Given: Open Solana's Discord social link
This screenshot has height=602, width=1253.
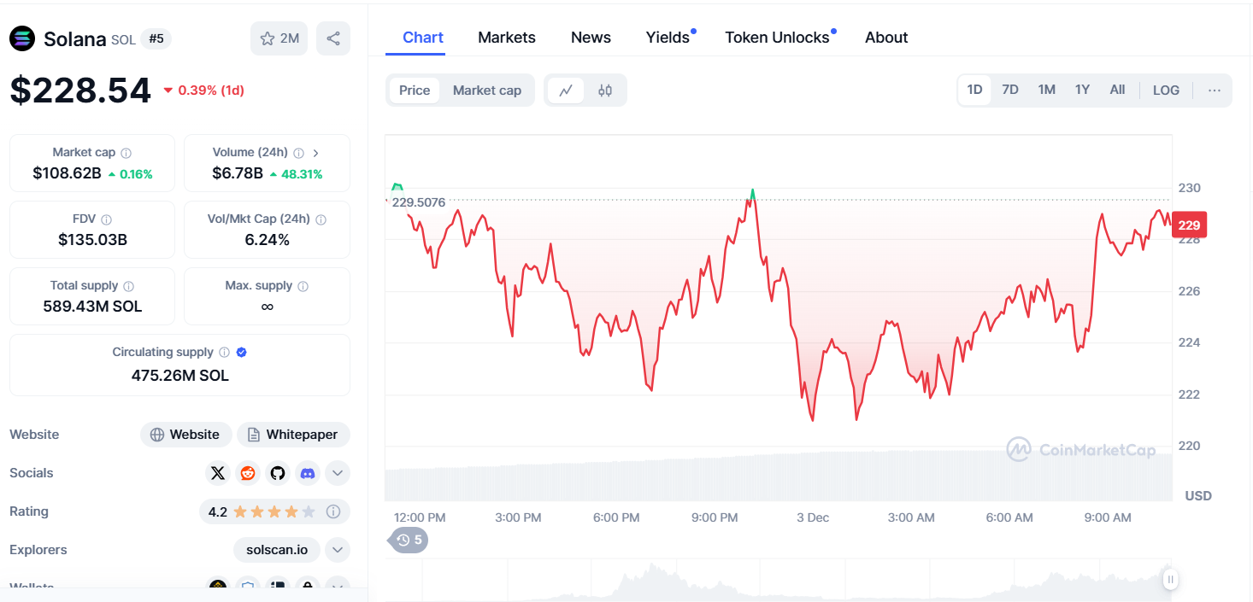Looking at the screenshot, I should (x=307, y=473).
